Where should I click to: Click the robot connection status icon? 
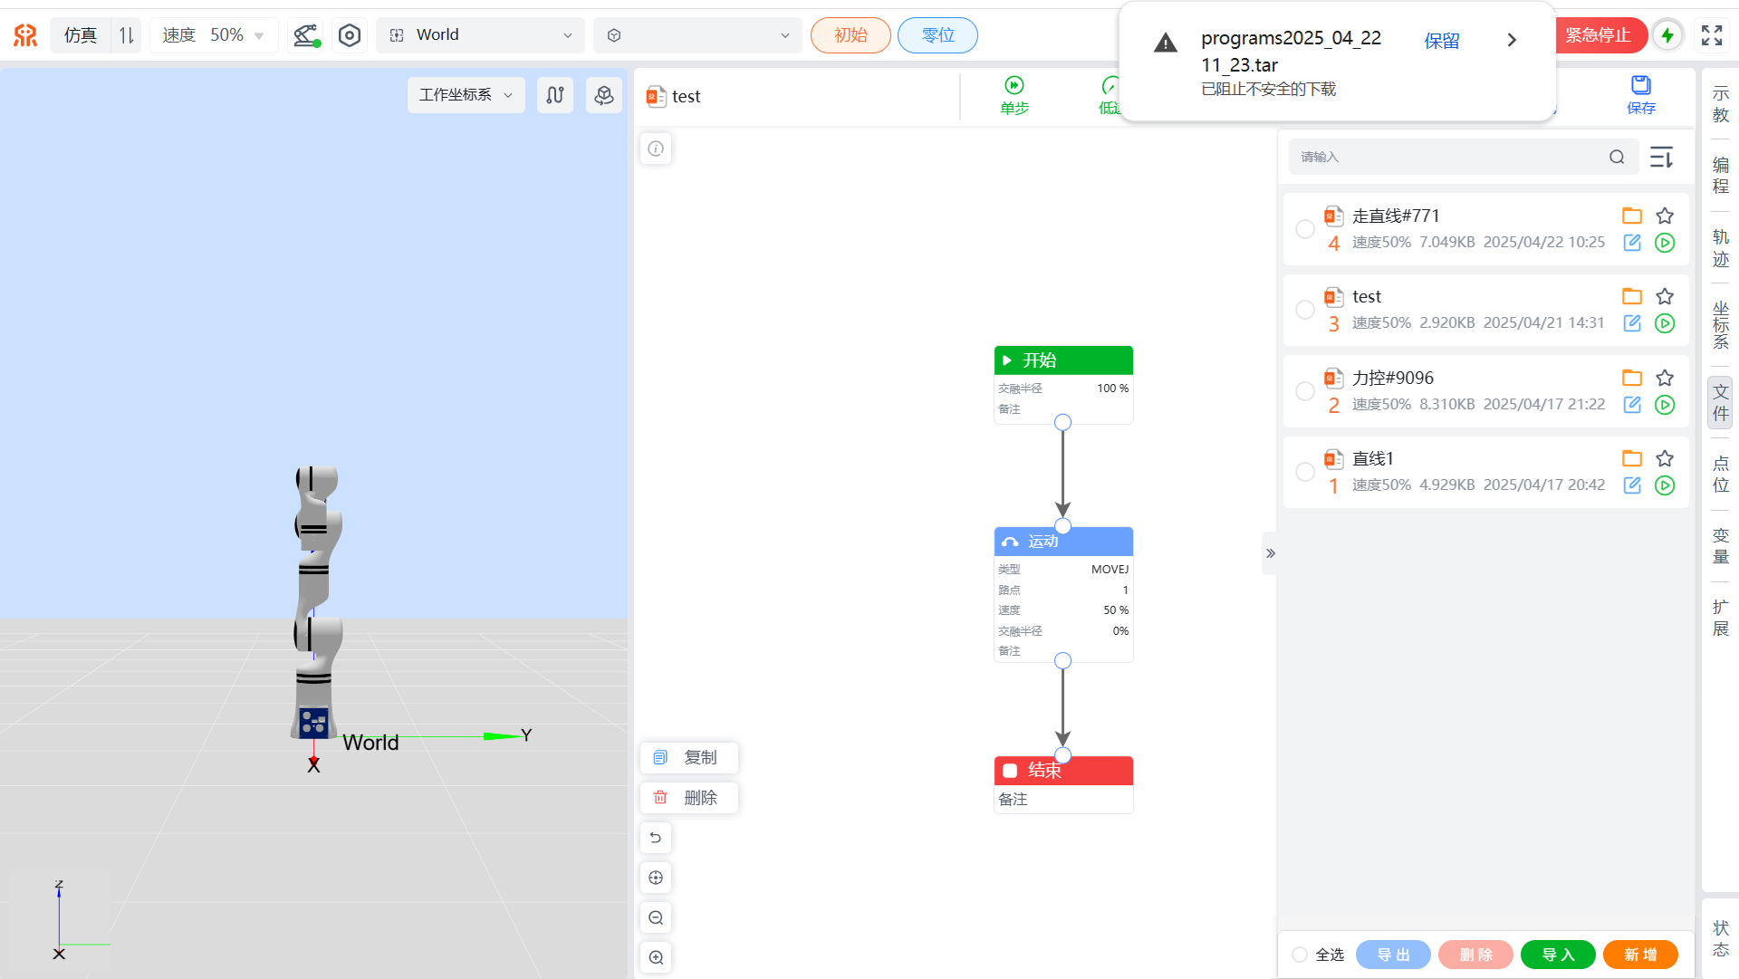pos(305,35)
